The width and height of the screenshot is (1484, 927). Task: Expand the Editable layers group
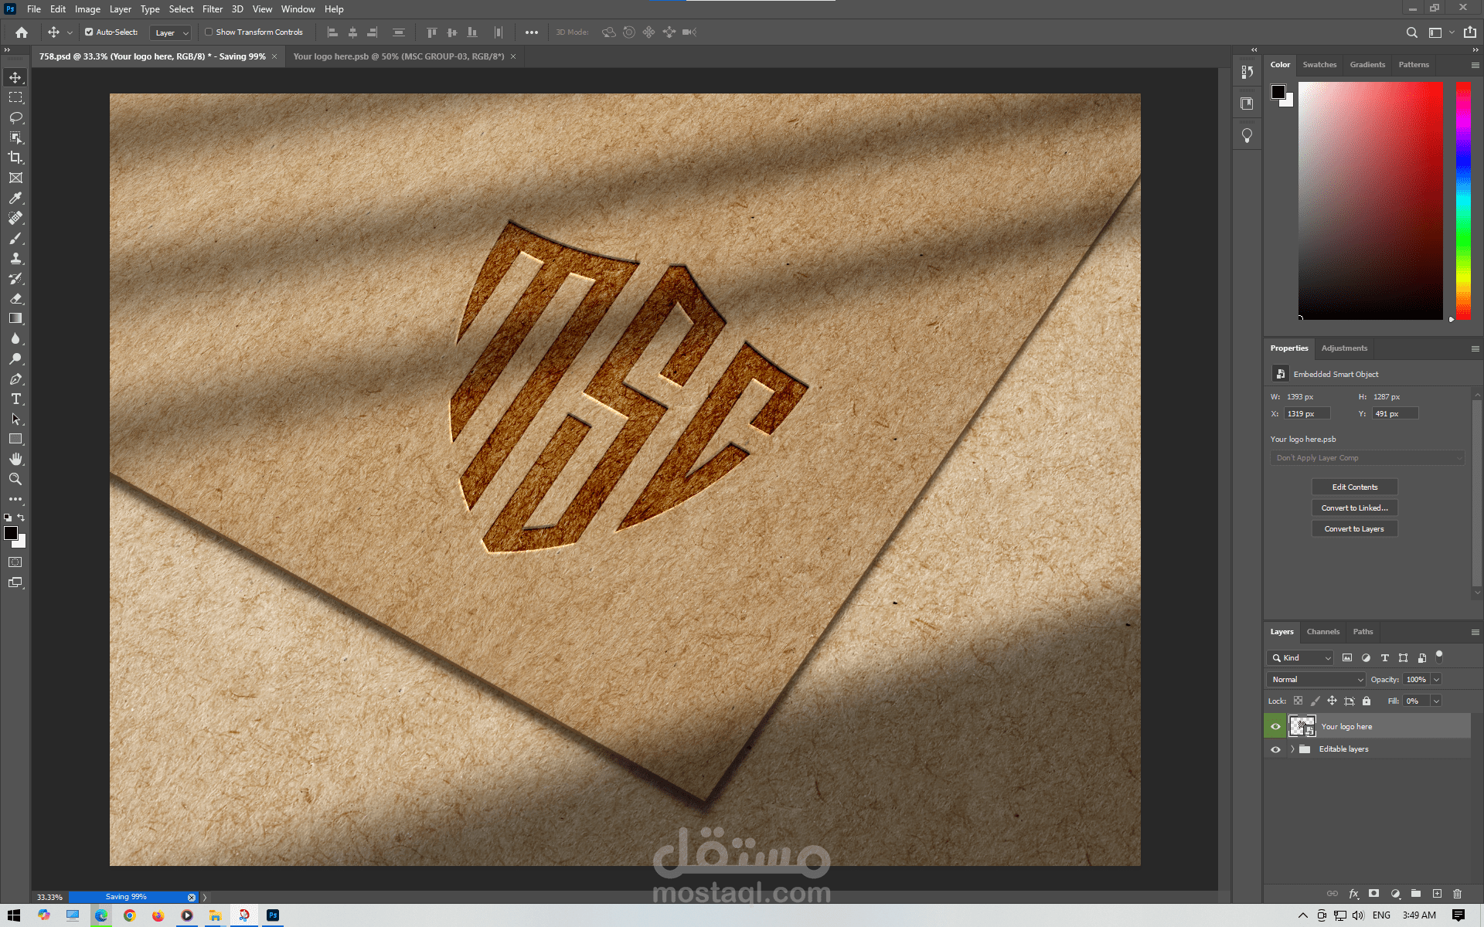[x=1292, y=749]
